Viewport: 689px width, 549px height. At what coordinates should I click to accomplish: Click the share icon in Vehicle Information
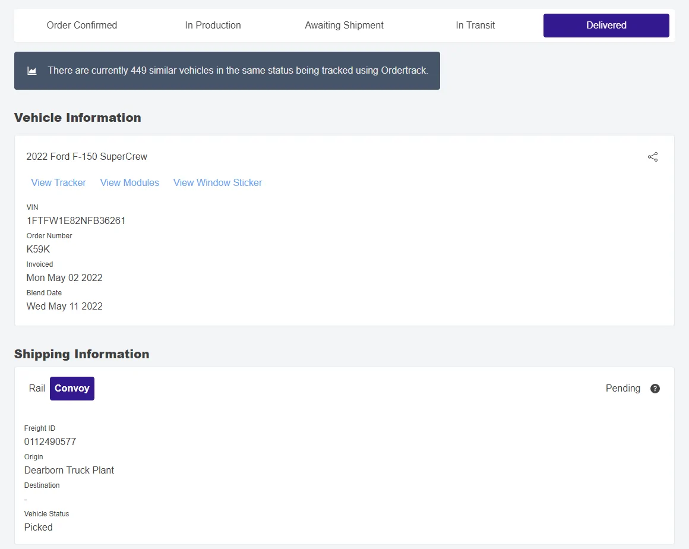pyautogui.click(x=653, y=157)
